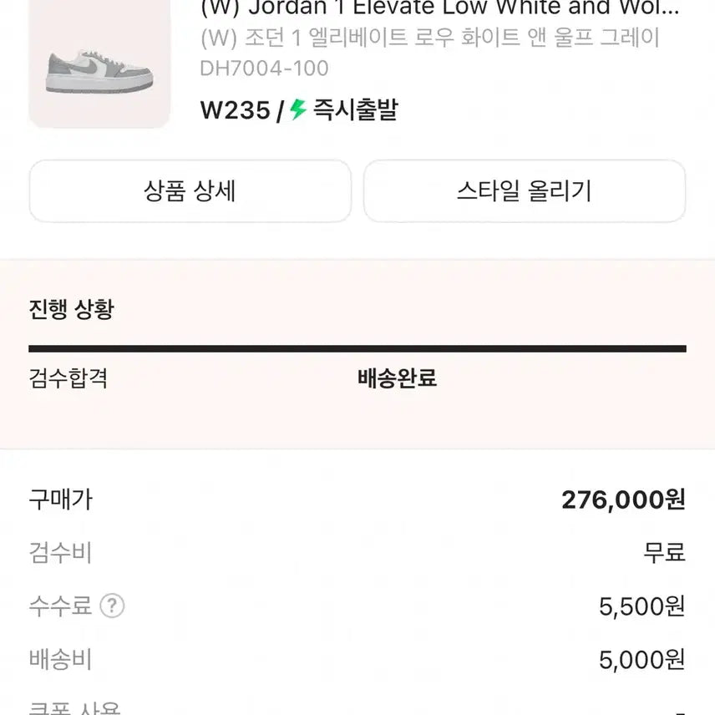Open the 수수료 question mark help icon

coord(111,606)
